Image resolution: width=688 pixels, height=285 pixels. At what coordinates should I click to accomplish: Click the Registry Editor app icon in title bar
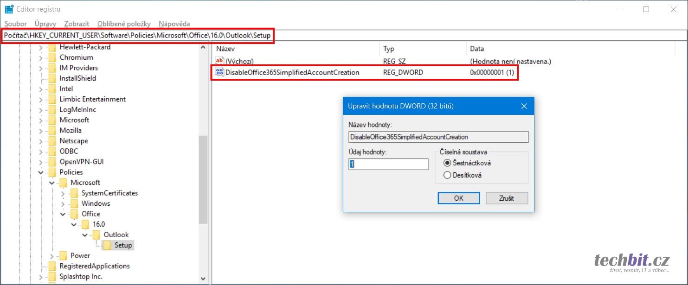(9, 9)
